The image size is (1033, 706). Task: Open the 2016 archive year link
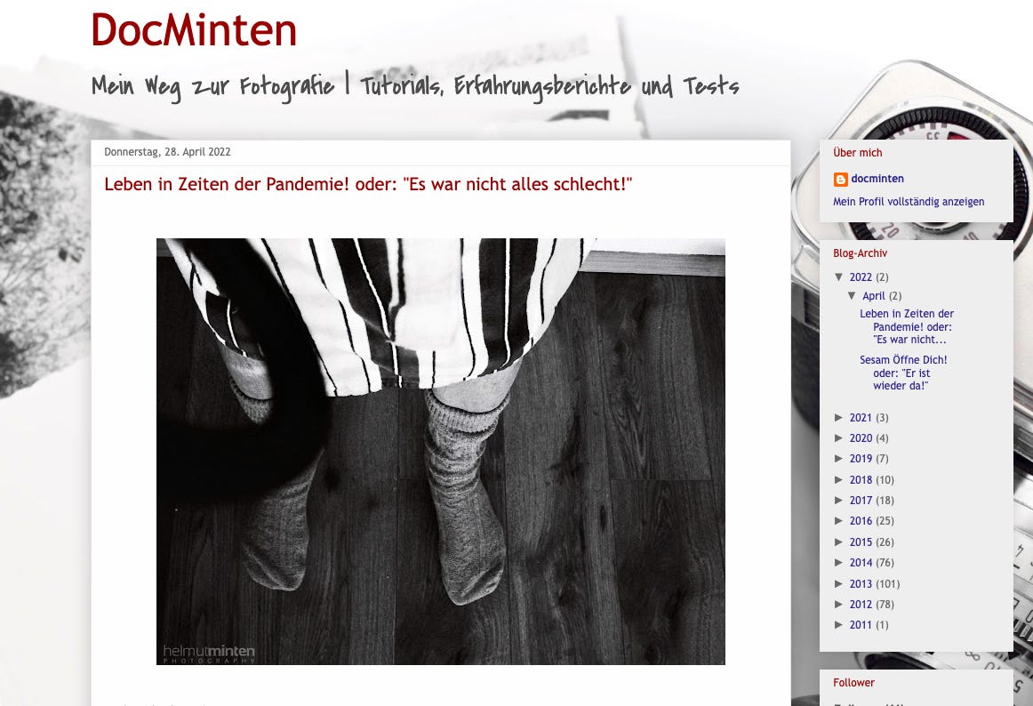tap(861, 521)
